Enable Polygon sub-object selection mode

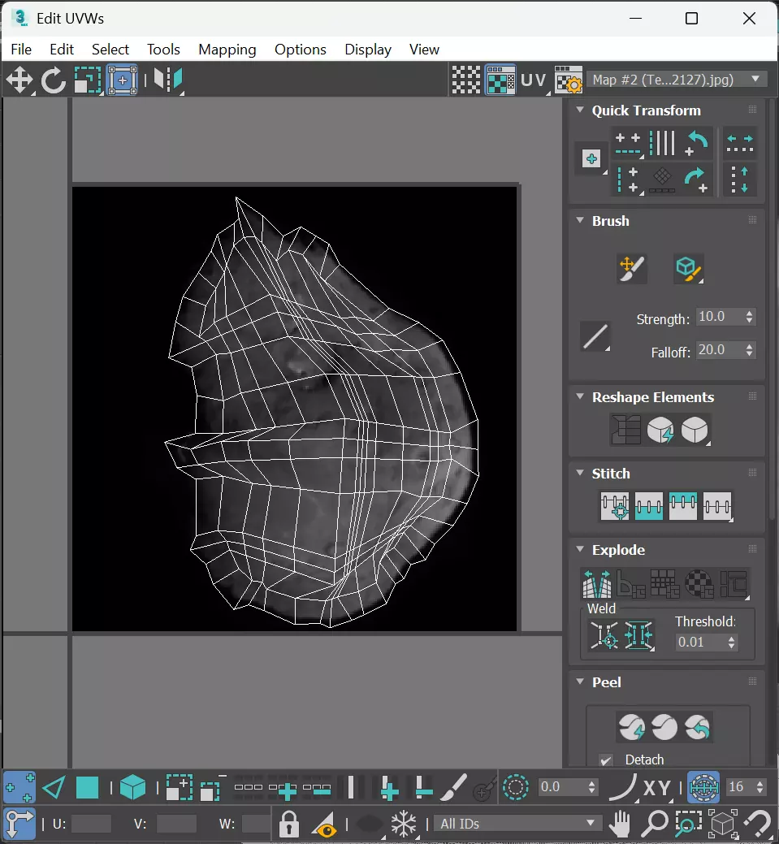[87, 787]
